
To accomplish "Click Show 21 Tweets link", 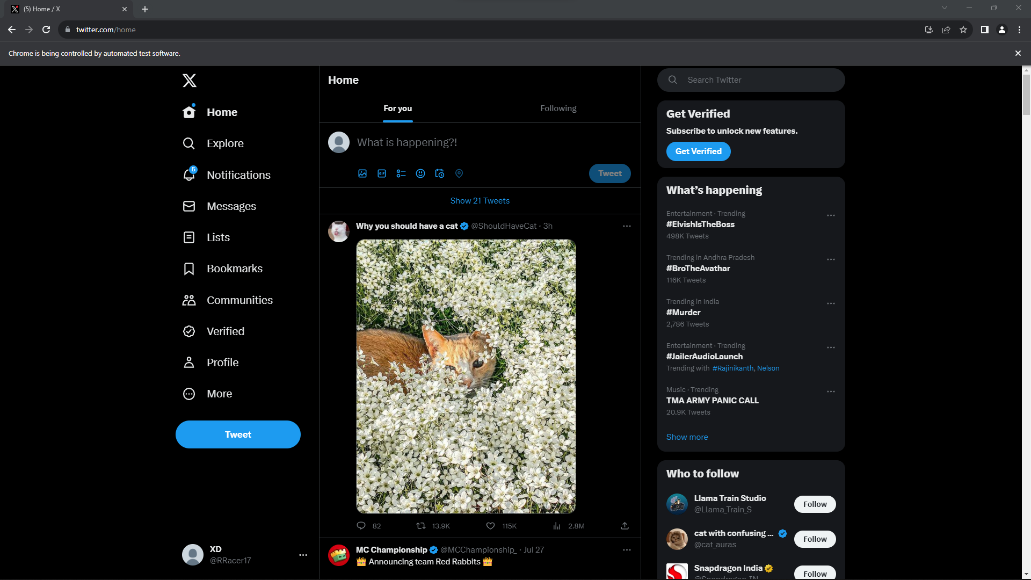I will pyautogui.click(x=480, y=201).
